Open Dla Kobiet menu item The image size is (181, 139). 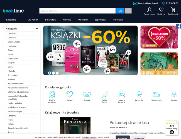tap(33, 20)
